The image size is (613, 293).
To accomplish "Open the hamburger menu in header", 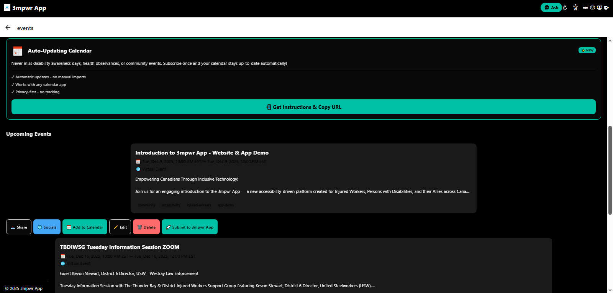I will coord(585,8).
